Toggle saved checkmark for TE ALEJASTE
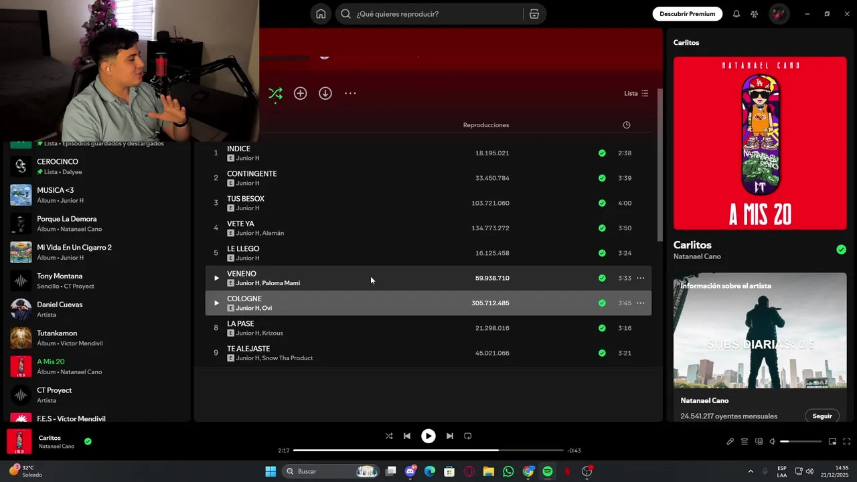This screenshot has width=857, height=482. pyautogui.click(x=602, y=353)
